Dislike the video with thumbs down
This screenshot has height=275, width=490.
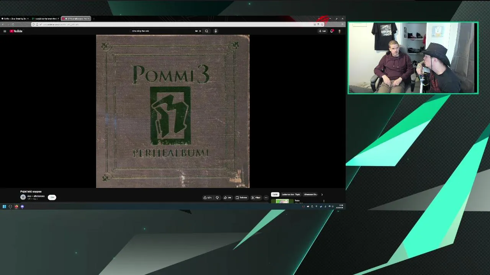[217, 197]
